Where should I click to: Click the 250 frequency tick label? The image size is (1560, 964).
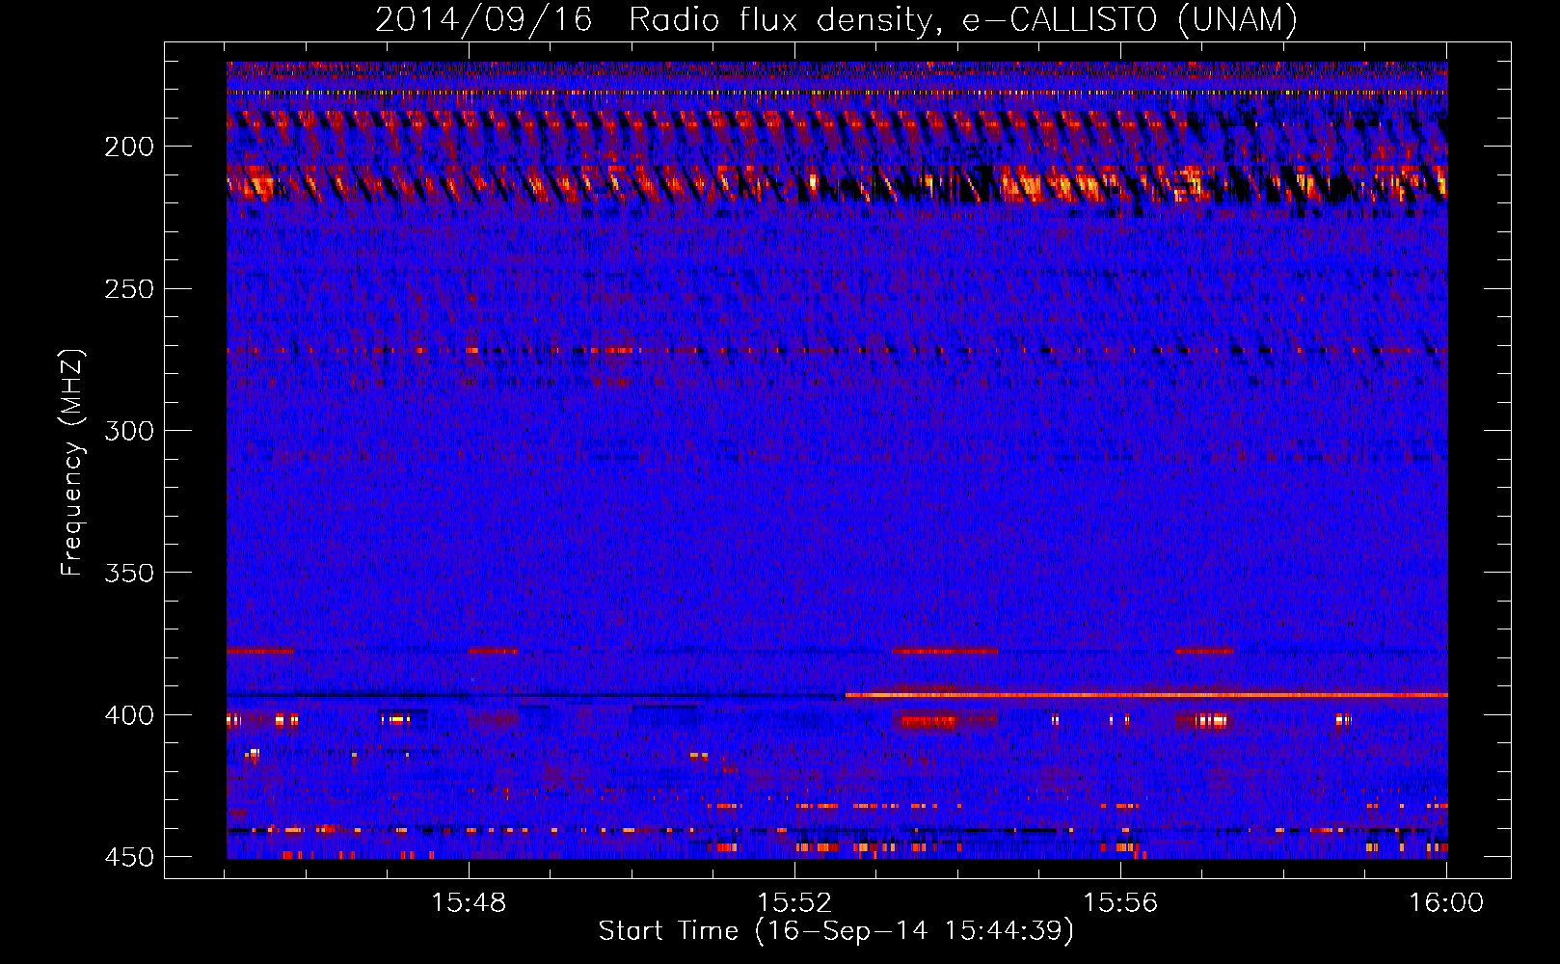129,289
